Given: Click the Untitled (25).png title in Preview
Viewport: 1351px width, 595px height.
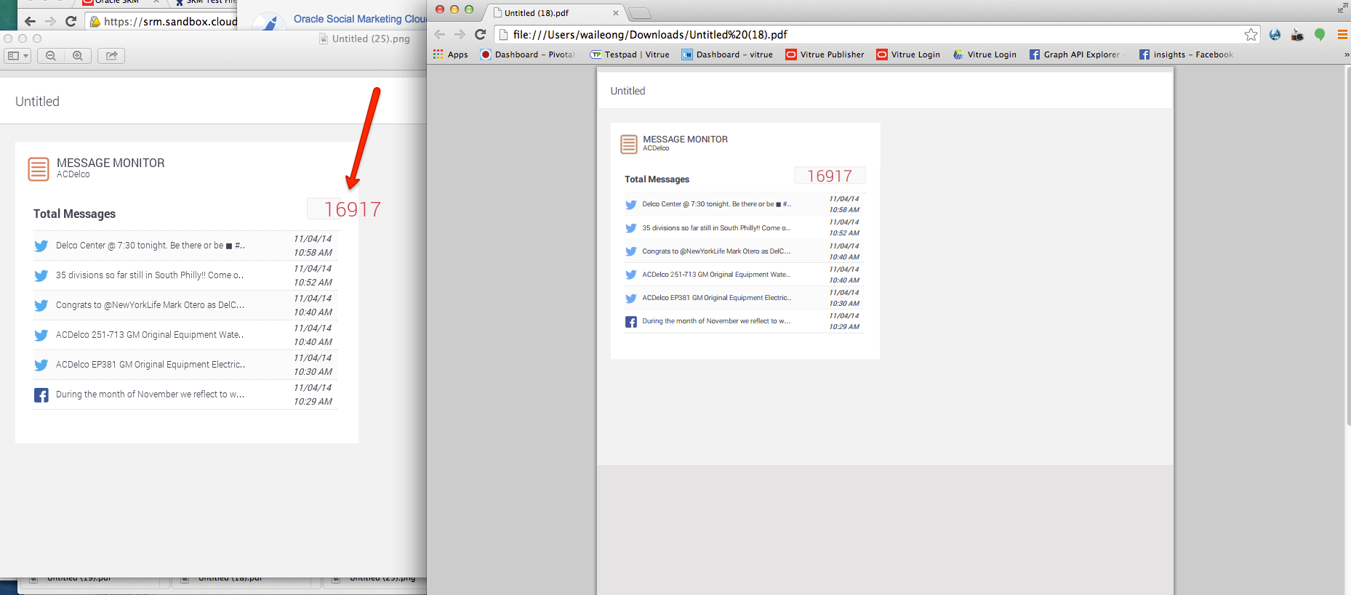Looking at the screenshot, I should click(x=371, y=39).
